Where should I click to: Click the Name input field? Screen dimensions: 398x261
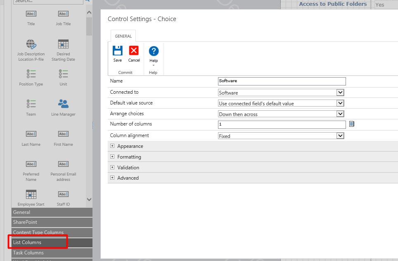pos(282,81)
